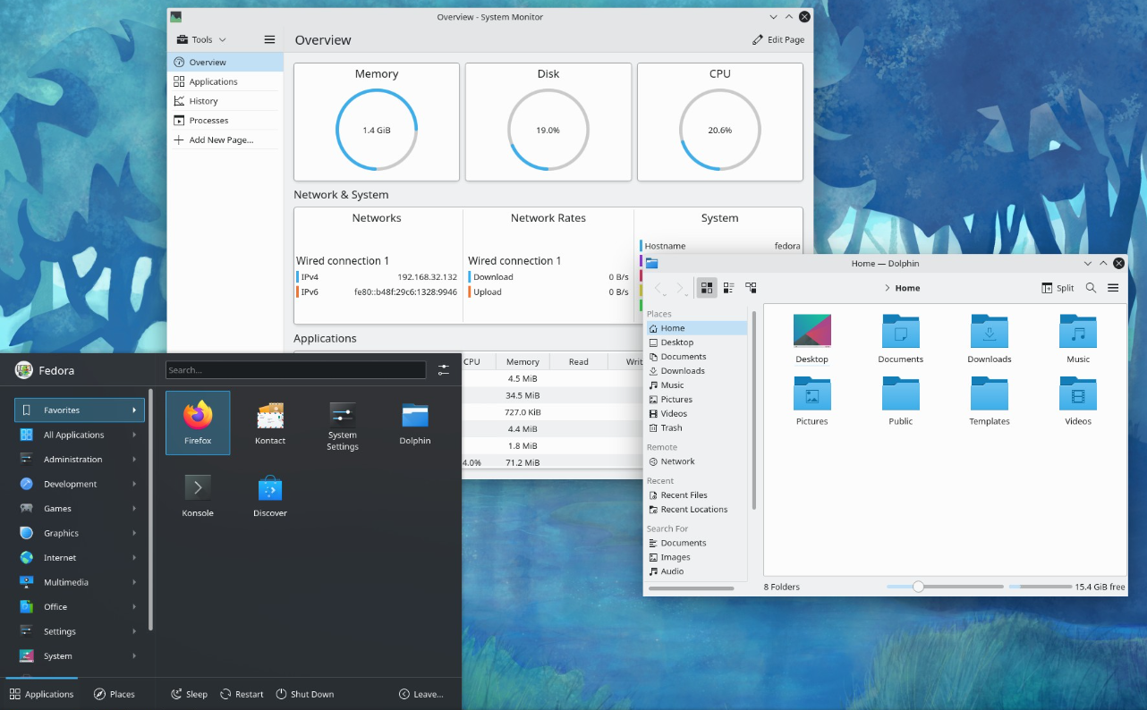Expand the Development category submenu
This screenshot has height=710, width=1147.
click(x=79, y=484)
